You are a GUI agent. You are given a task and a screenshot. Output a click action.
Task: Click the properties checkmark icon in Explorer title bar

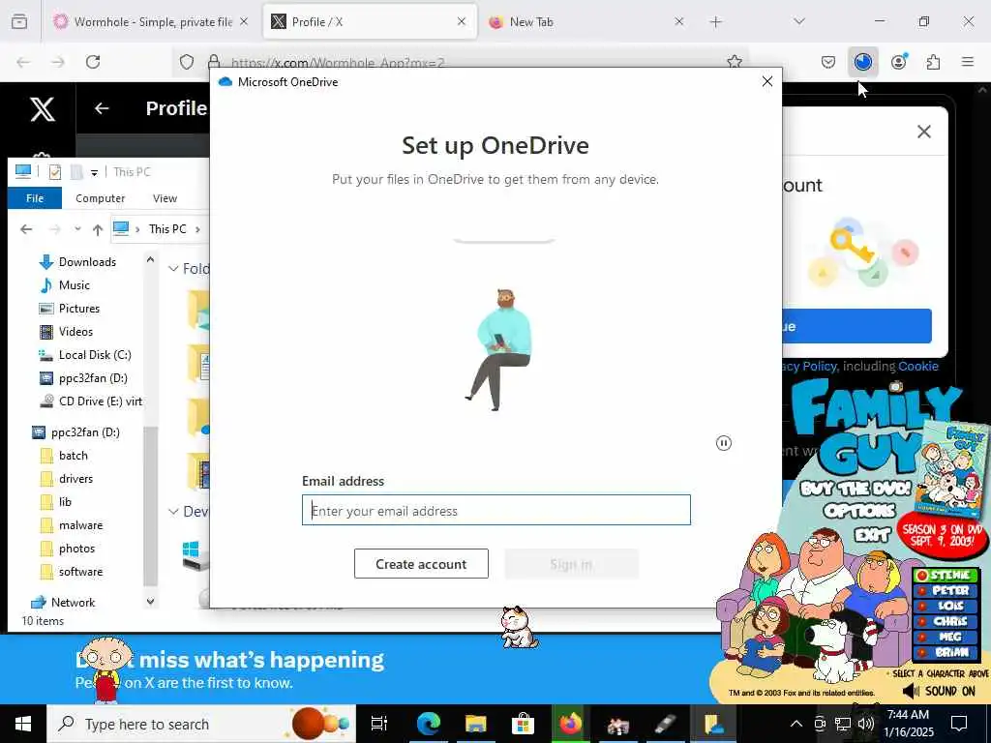click(x=55, y=172)
